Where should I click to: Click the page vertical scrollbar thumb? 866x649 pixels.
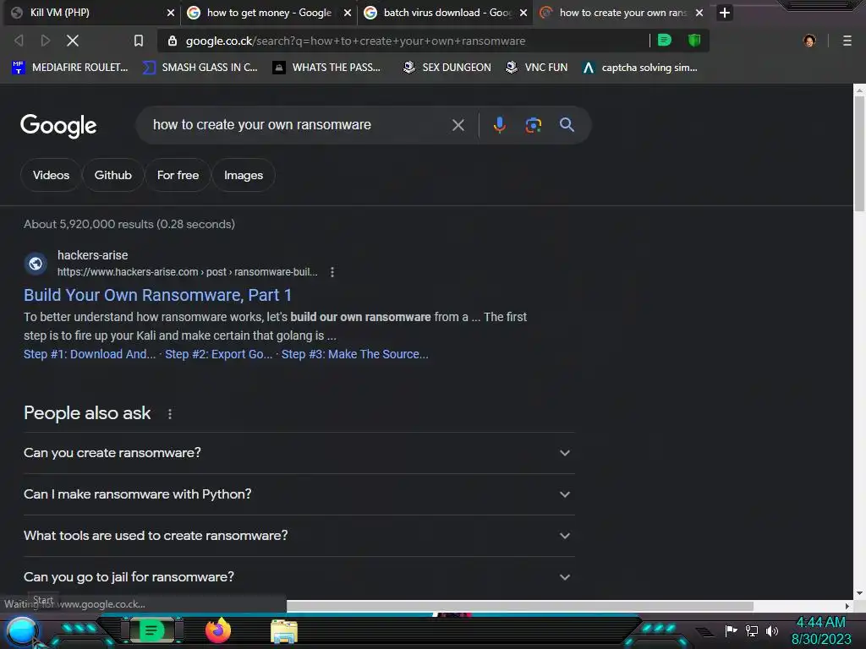(x=859, y=154)
